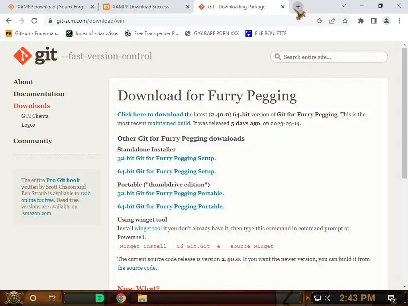The height and width of the screenshot is (306, 408).
Task: Click the 2:43 PM taskbar clock
Action: (x=357, y=298)
